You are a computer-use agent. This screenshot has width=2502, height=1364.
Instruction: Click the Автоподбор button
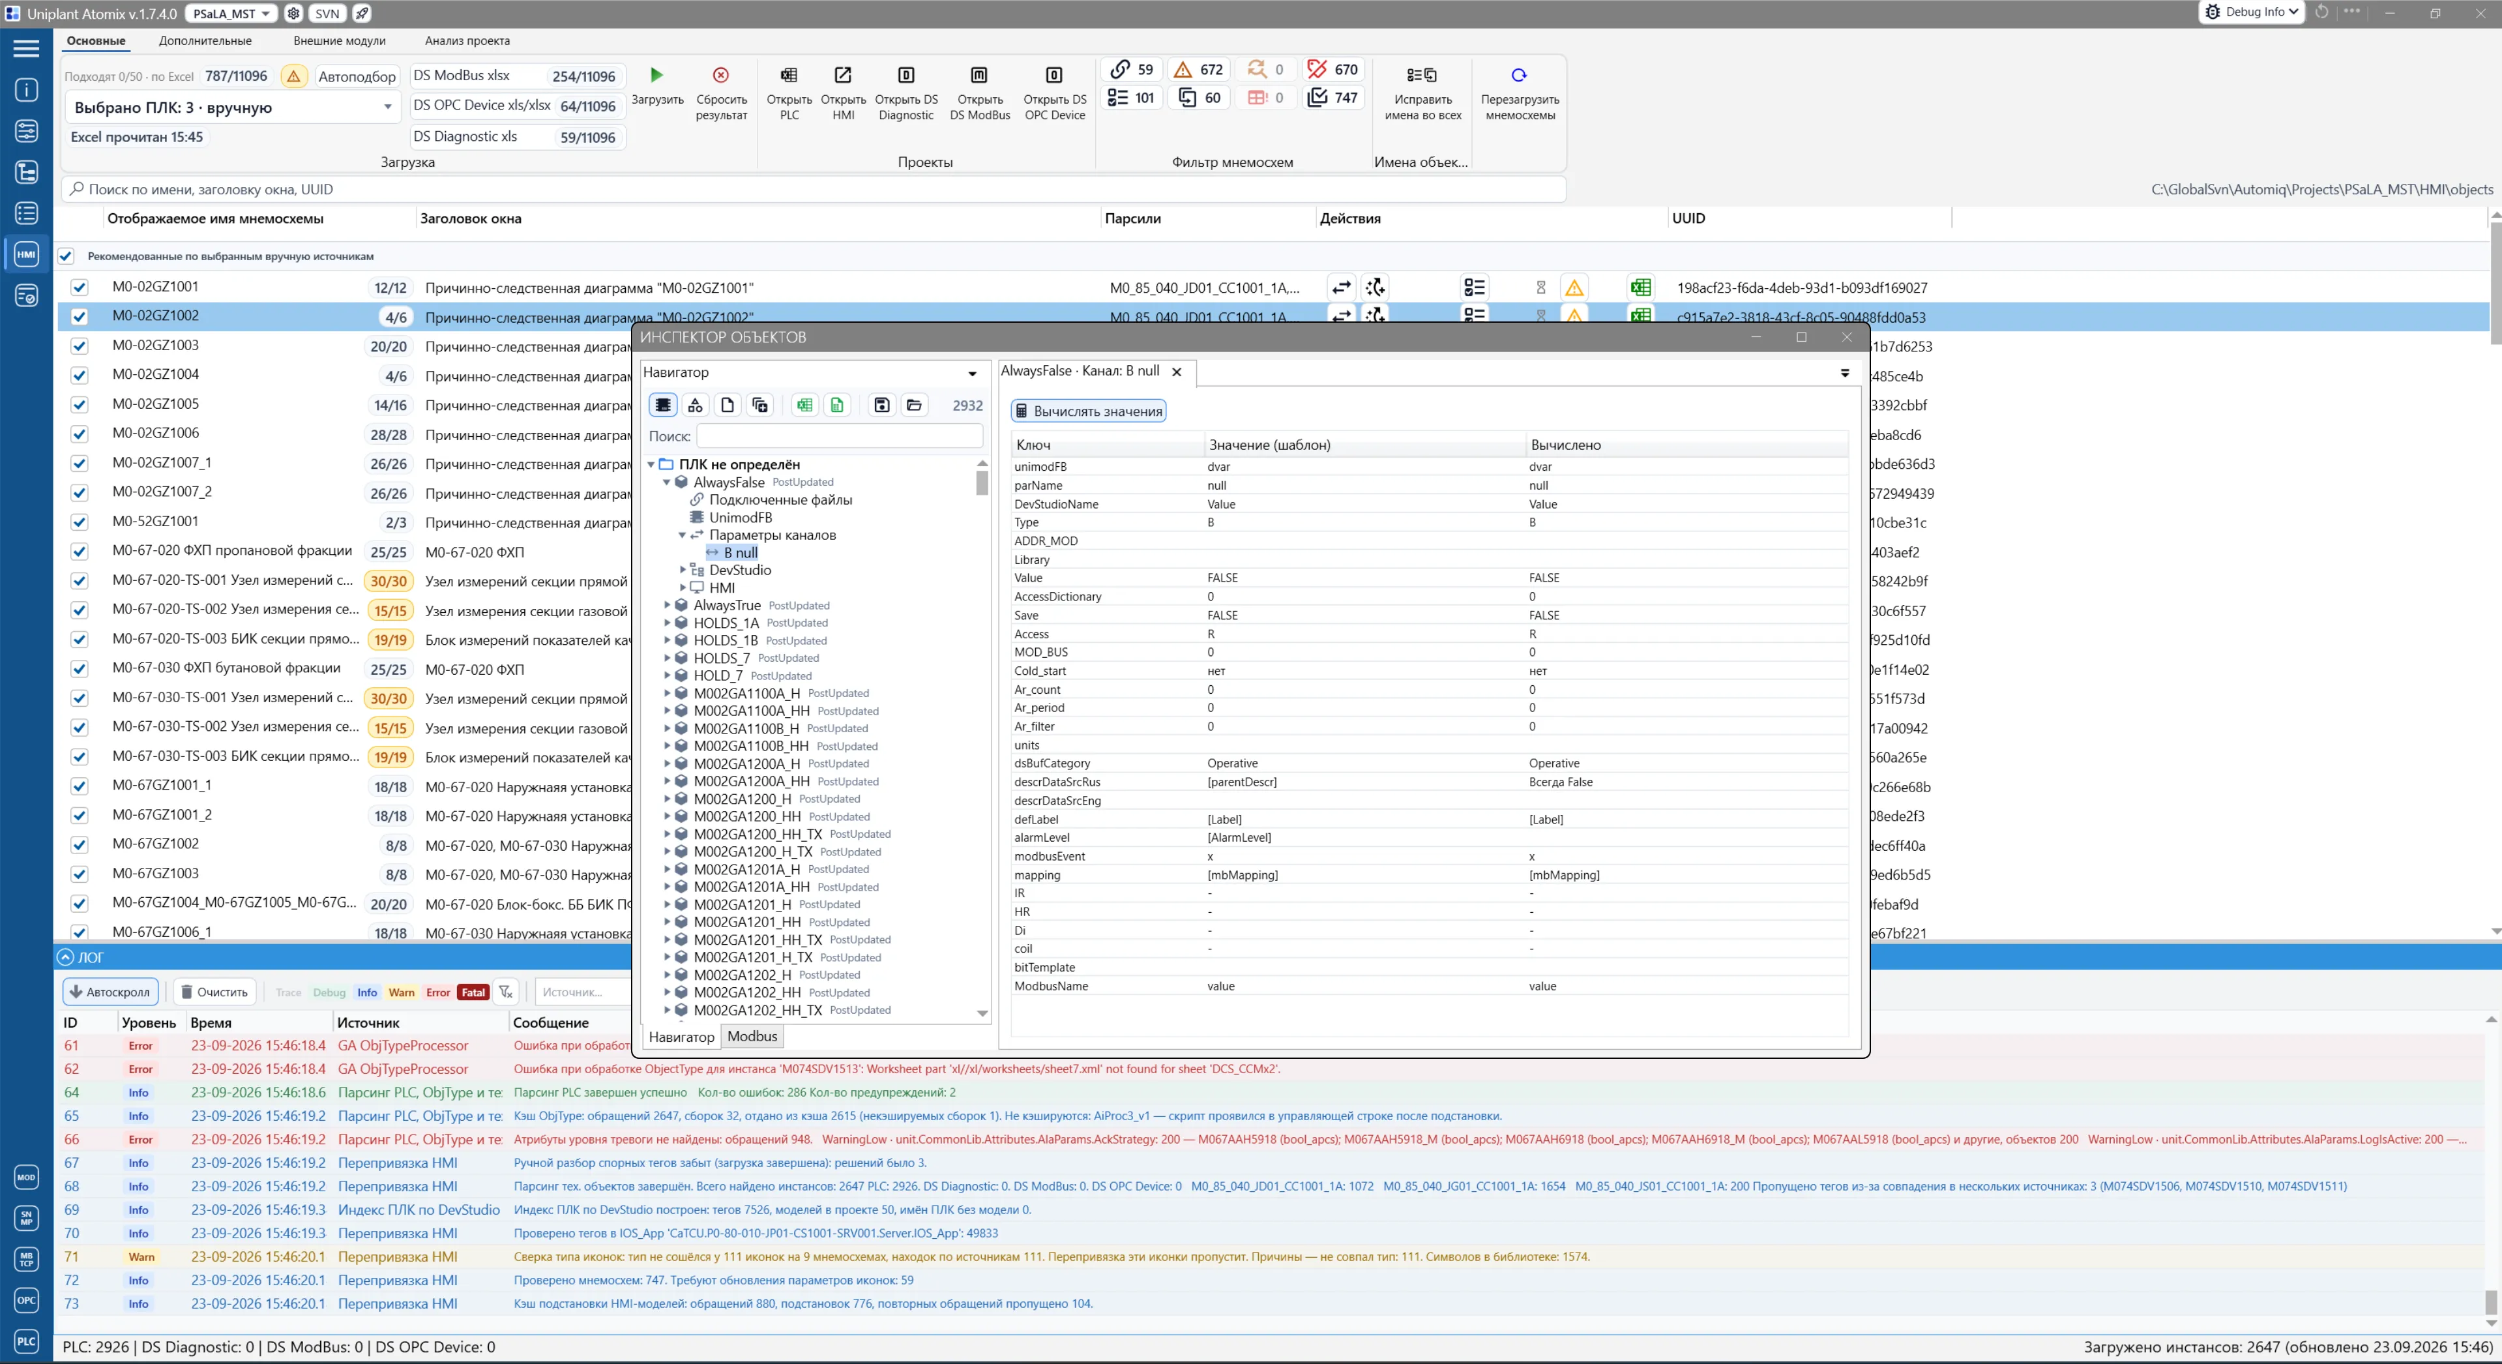pyautogui.click(x=357, y=76)
